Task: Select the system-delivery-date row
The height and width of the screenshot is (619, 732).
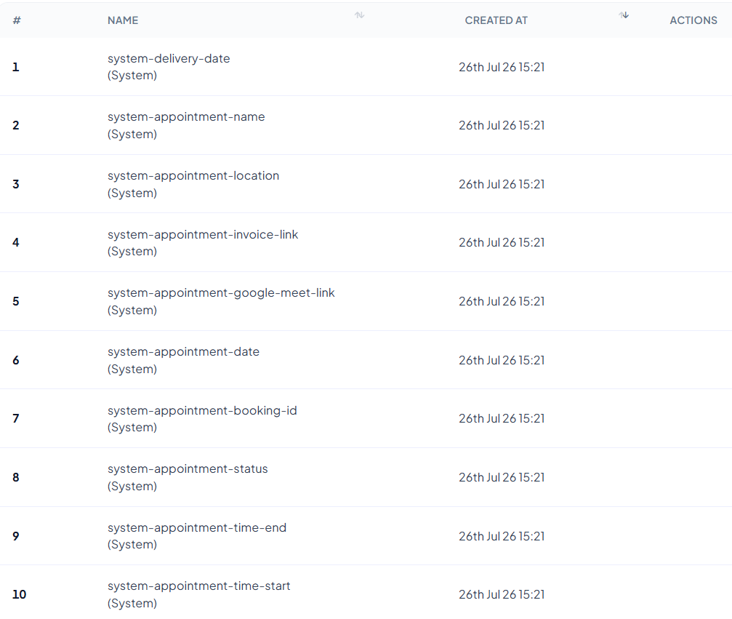Action: 366,67
